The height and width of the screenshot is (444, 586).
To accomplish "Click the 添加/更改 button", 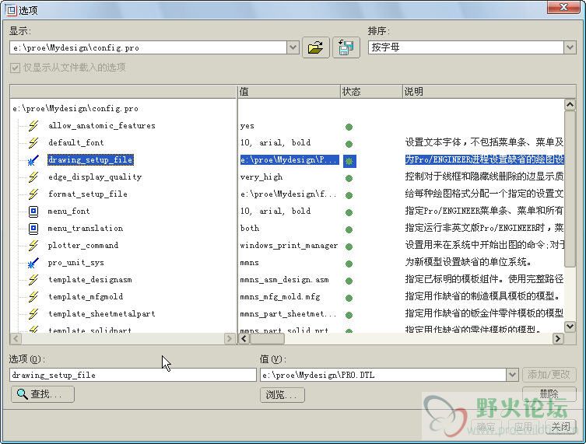I will (549, 375).
